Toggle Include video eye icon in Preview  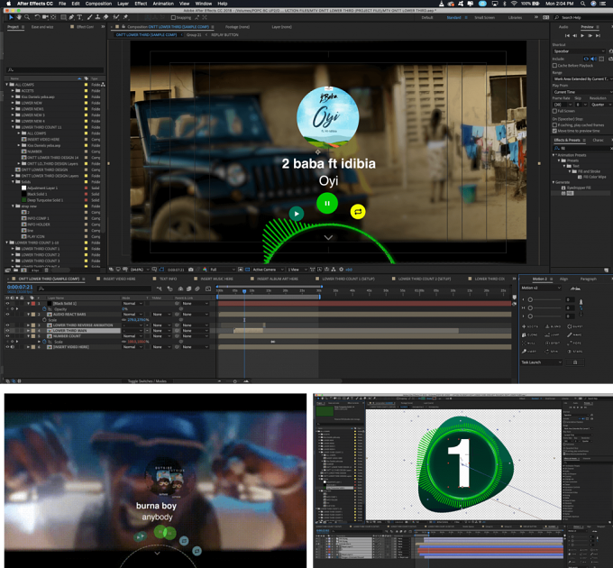[x=586, y=59]
